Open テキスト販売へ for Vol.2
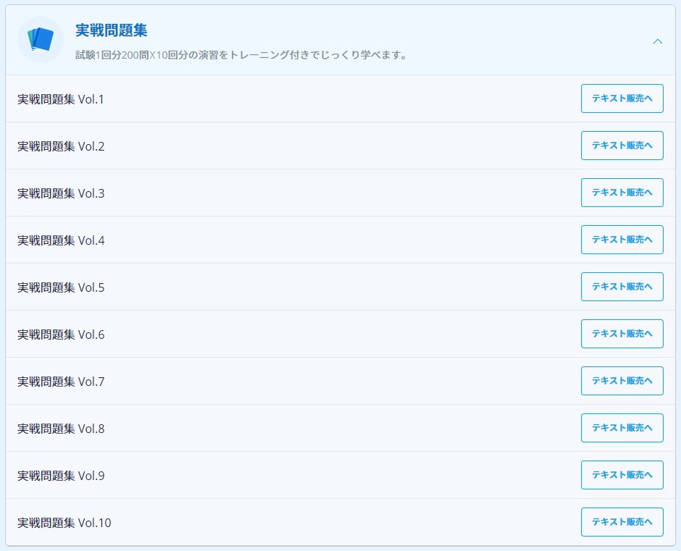 [x=622, y=146]
